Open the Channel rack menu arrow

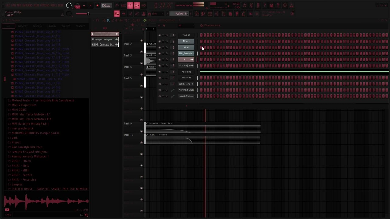pyautogui.click(x=159, y=26)
